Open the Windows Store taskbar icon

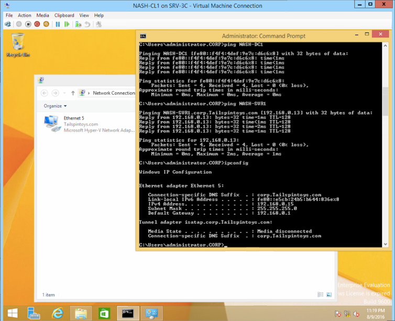pos(104,313)
